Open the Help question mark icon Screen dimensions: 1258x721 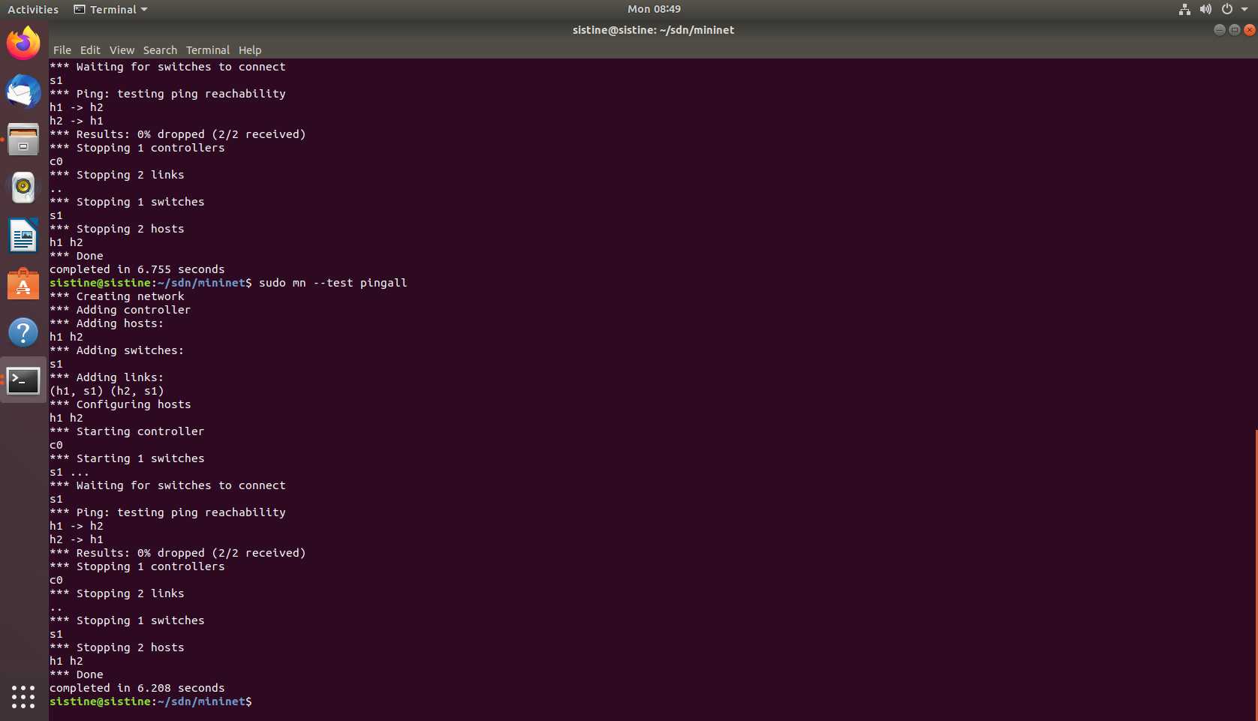click(23, 332)
